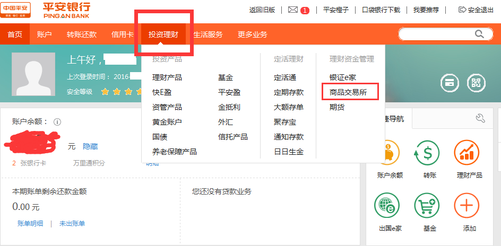
Task: Click 张银行卡 card count text
Action: pyautogui.click(x=33, y=163)
